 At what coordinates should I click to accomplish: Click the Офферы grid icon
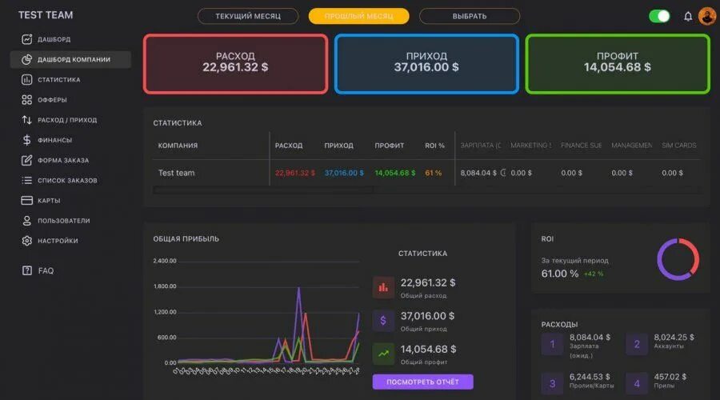[x=26, y=100]
